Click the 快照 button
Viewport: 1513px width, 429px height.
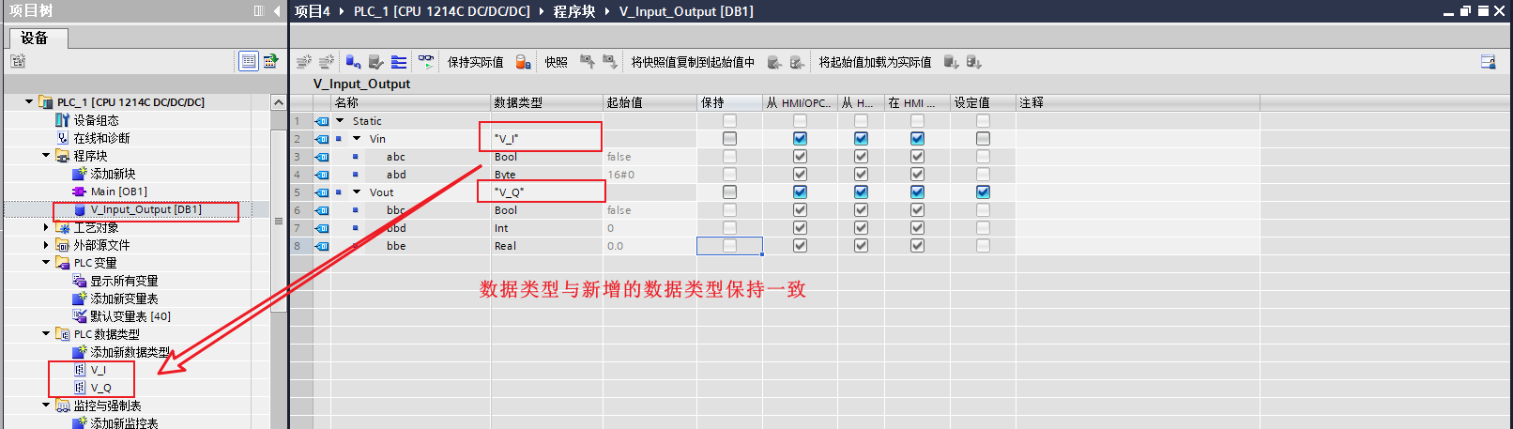556,62
